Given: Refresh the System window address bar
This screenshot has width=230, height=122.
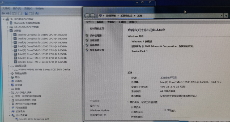Looking at the screenshot, I should click(226, 16).
